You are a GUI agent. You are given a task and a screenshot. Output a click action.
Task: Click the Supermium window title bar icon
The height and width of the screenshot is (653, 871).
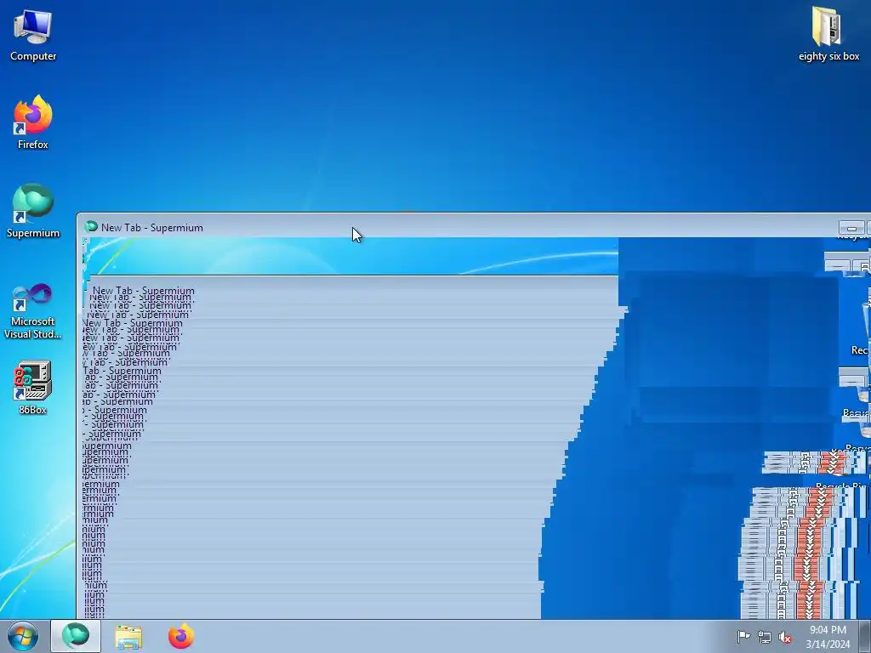91,226
